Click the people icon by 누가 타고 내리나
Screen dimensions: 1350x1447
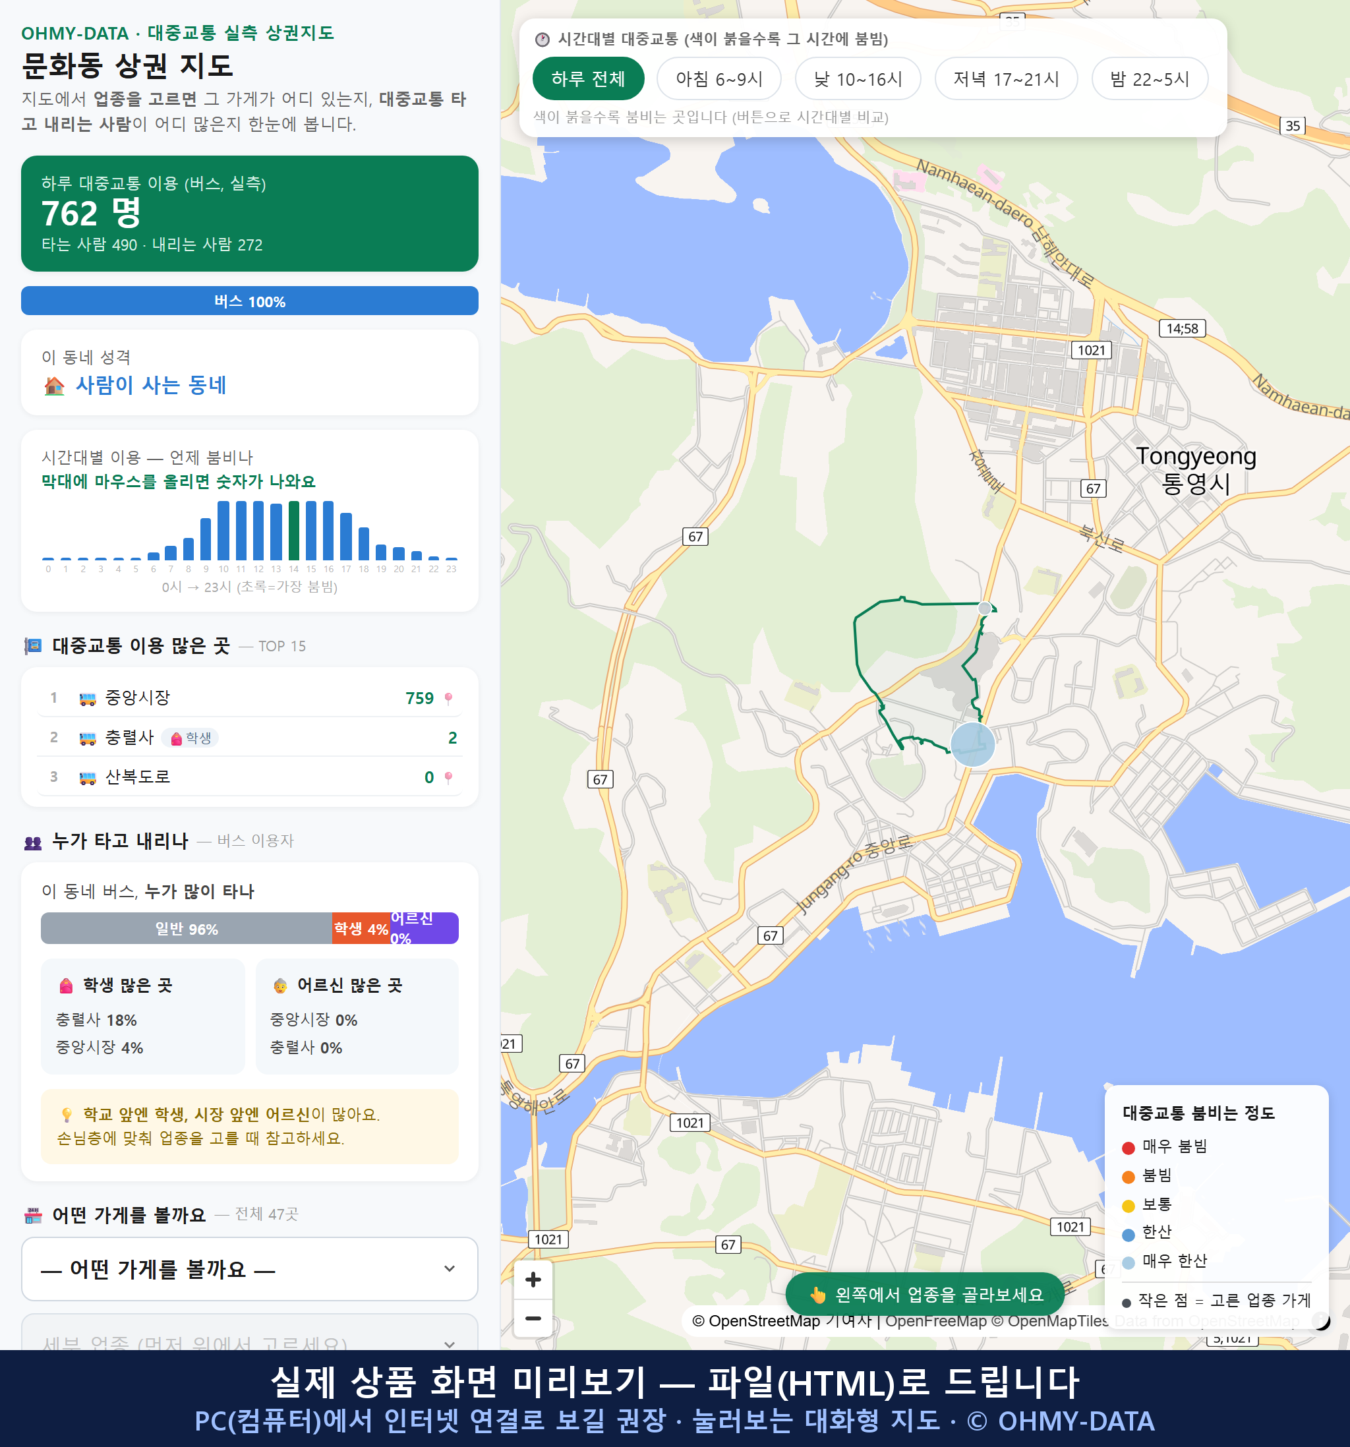click(x=33, y=843)
